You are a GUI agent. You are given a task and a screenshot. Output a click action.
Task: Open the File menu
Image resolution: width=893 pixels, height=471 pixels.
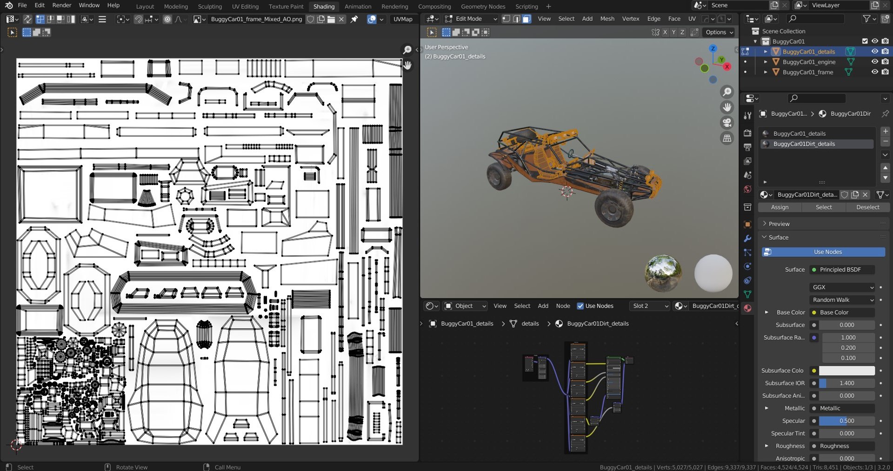click(22, 6)
